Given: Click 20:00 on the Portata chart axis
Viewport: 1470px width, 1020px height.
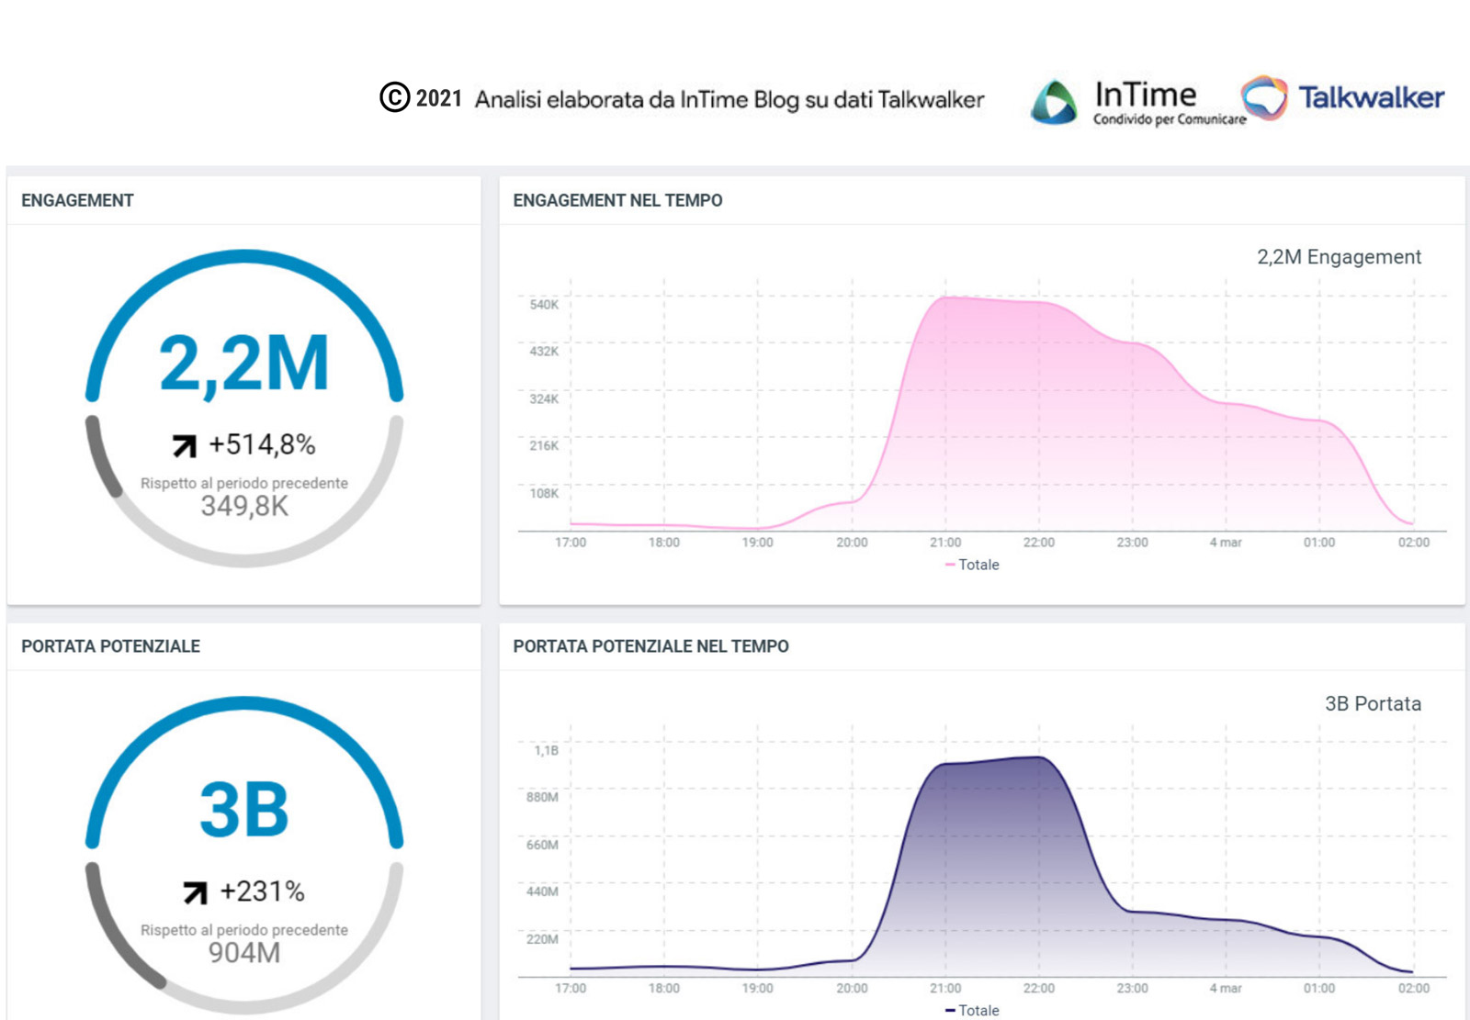Looking at the screenshot, I should [x=852, y=989].
